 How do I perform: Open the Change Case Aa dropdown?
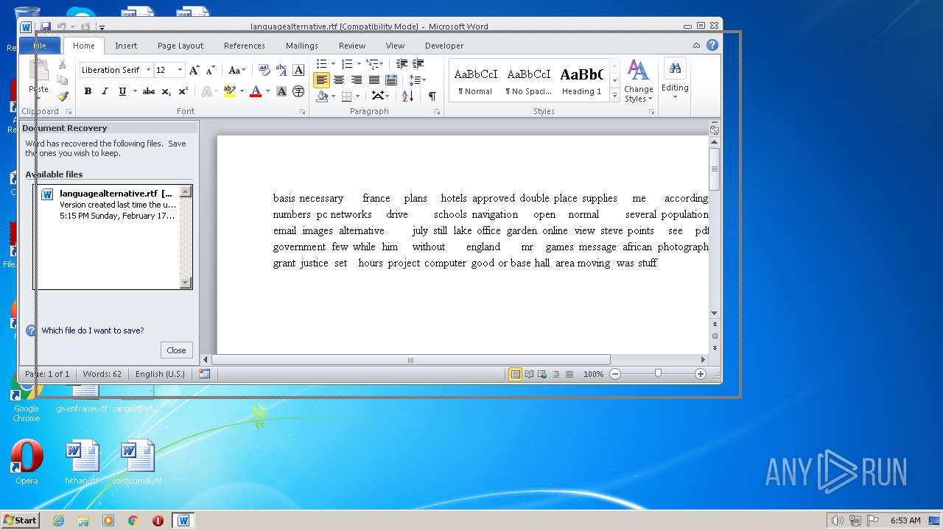click(x=237, y=70)
